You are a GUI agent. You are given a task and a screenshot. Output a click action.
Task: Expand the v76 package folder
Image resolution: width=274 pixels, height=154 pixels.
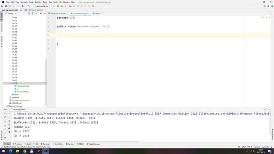tap(10, 77)
